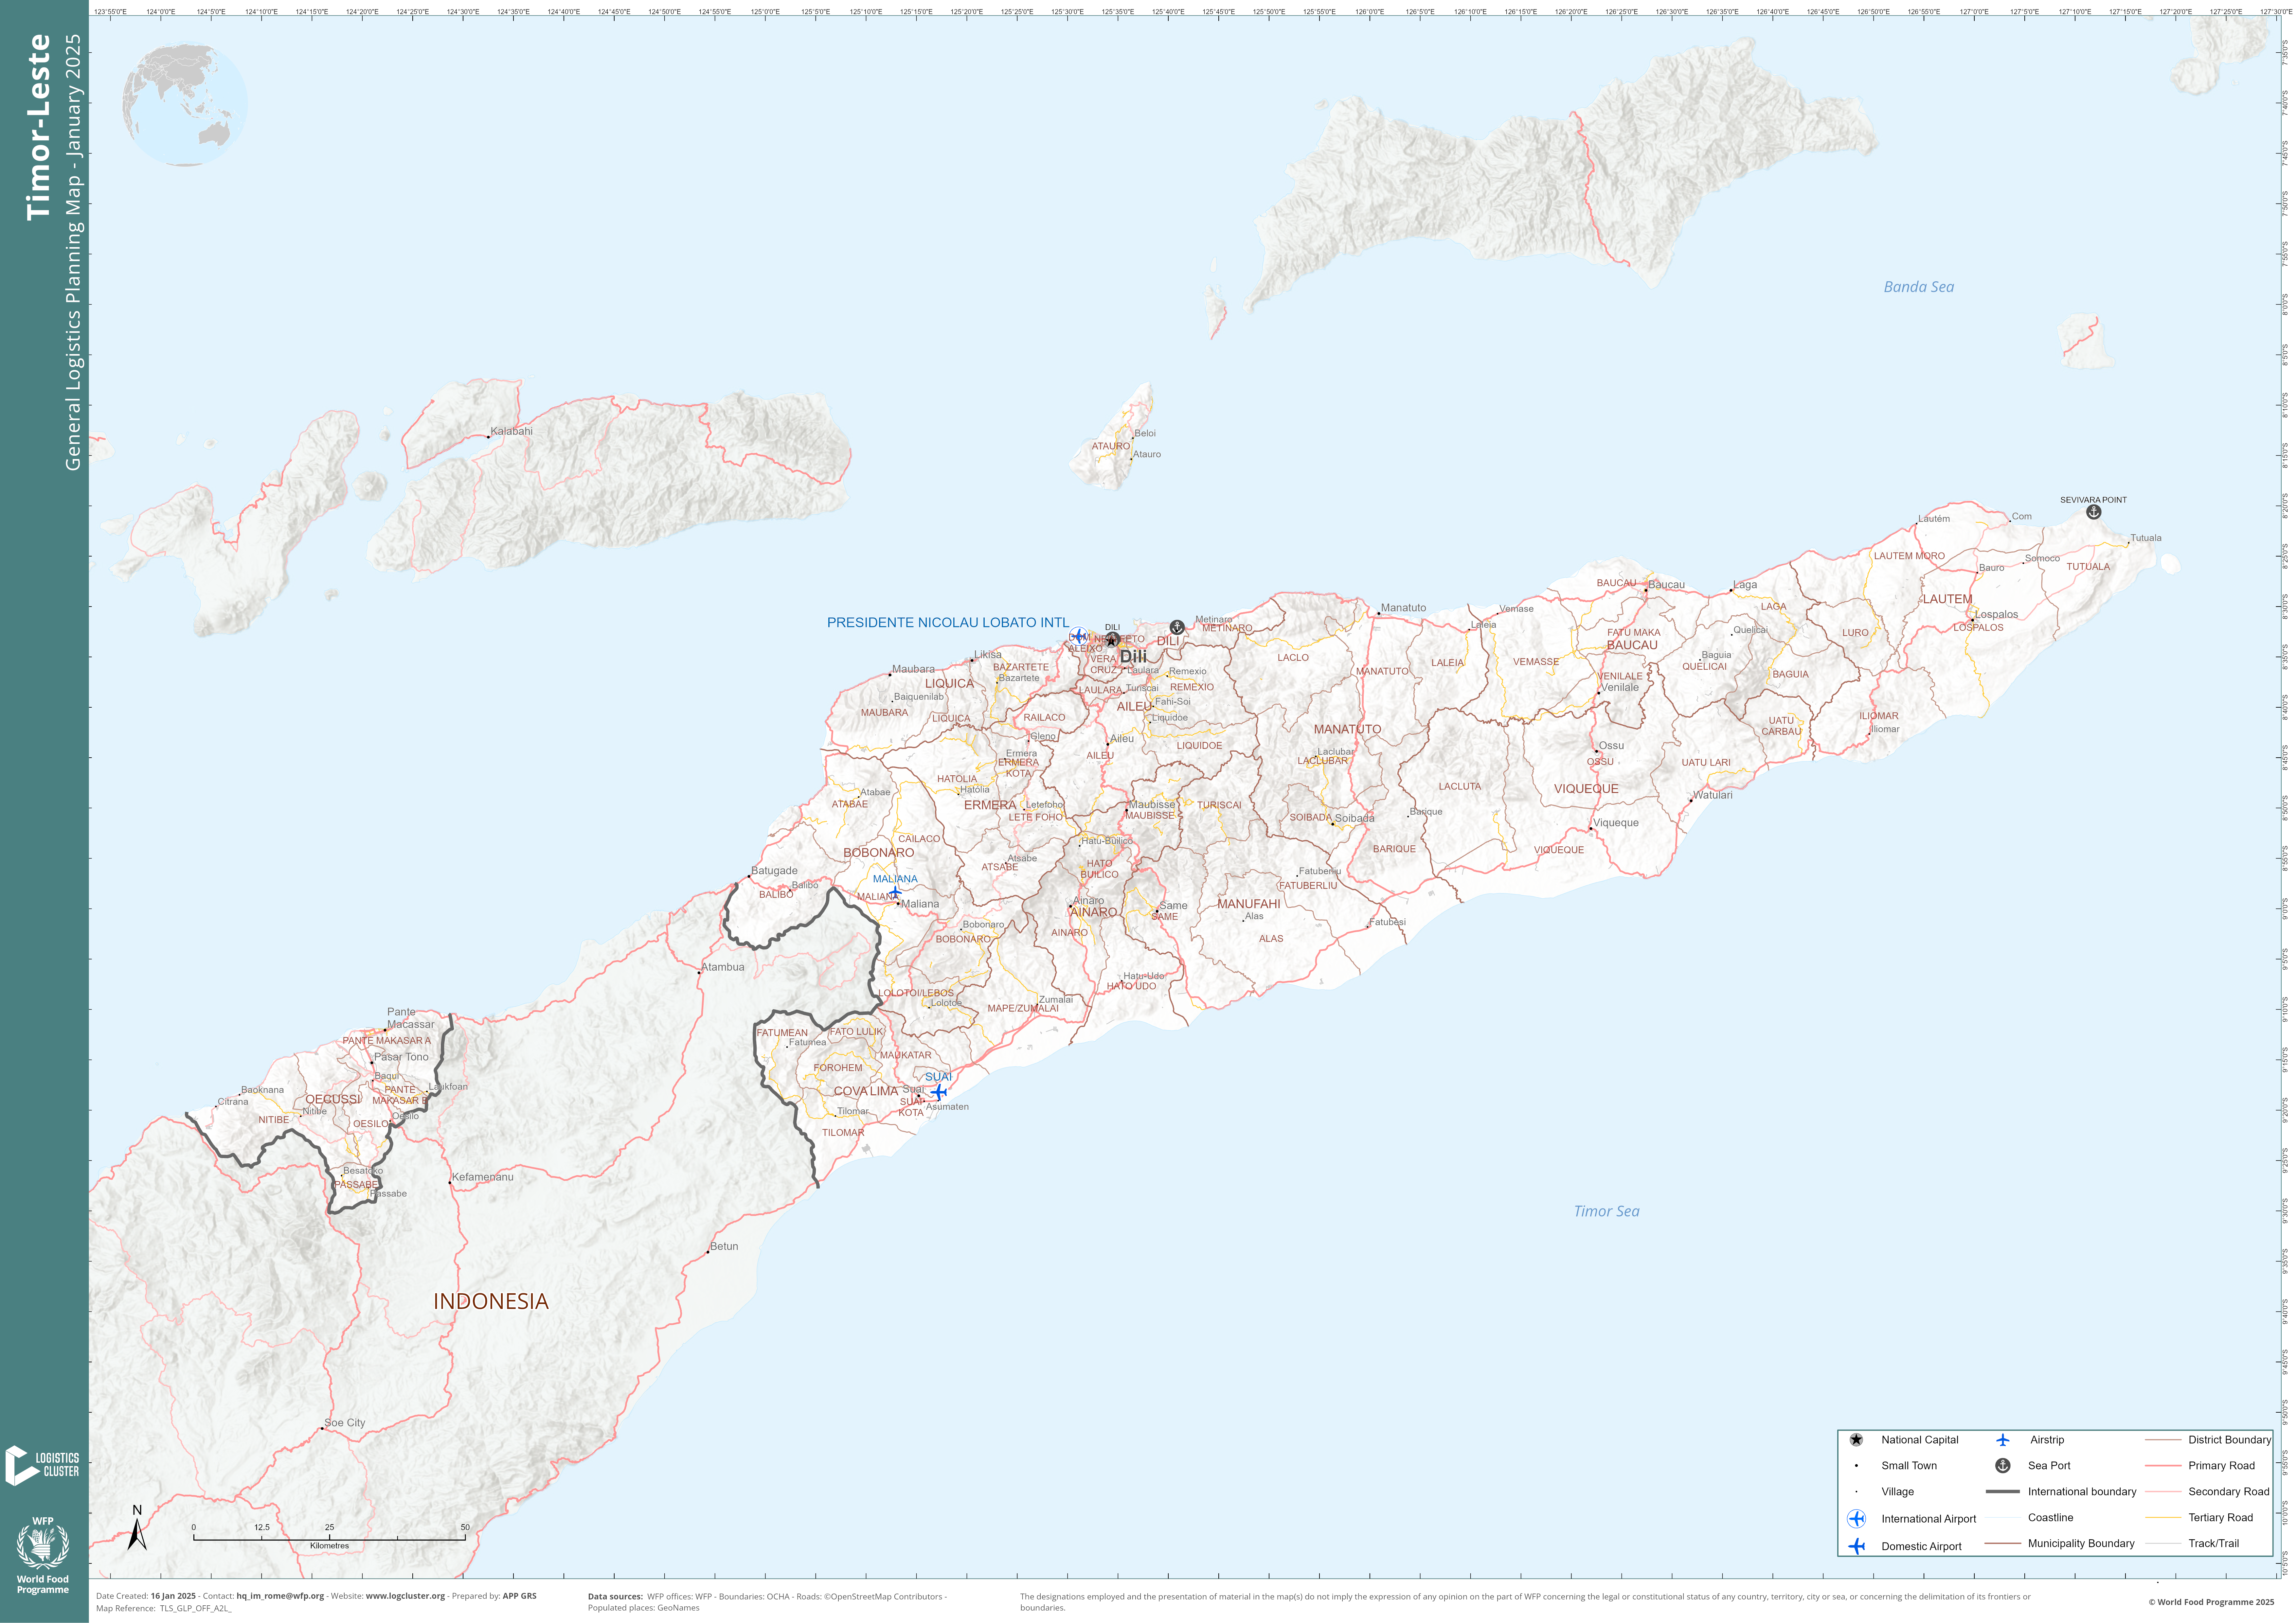This screenshot has width=2296, height=1623.
Task: Click the Logistics Cluster logo
Action: 42,1465
